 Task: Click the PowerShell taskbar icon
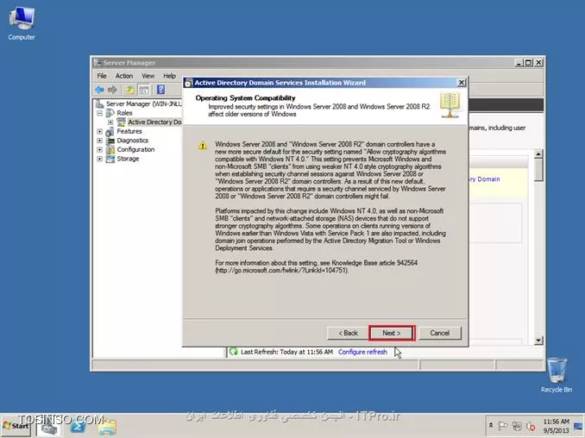click(78, 427)
